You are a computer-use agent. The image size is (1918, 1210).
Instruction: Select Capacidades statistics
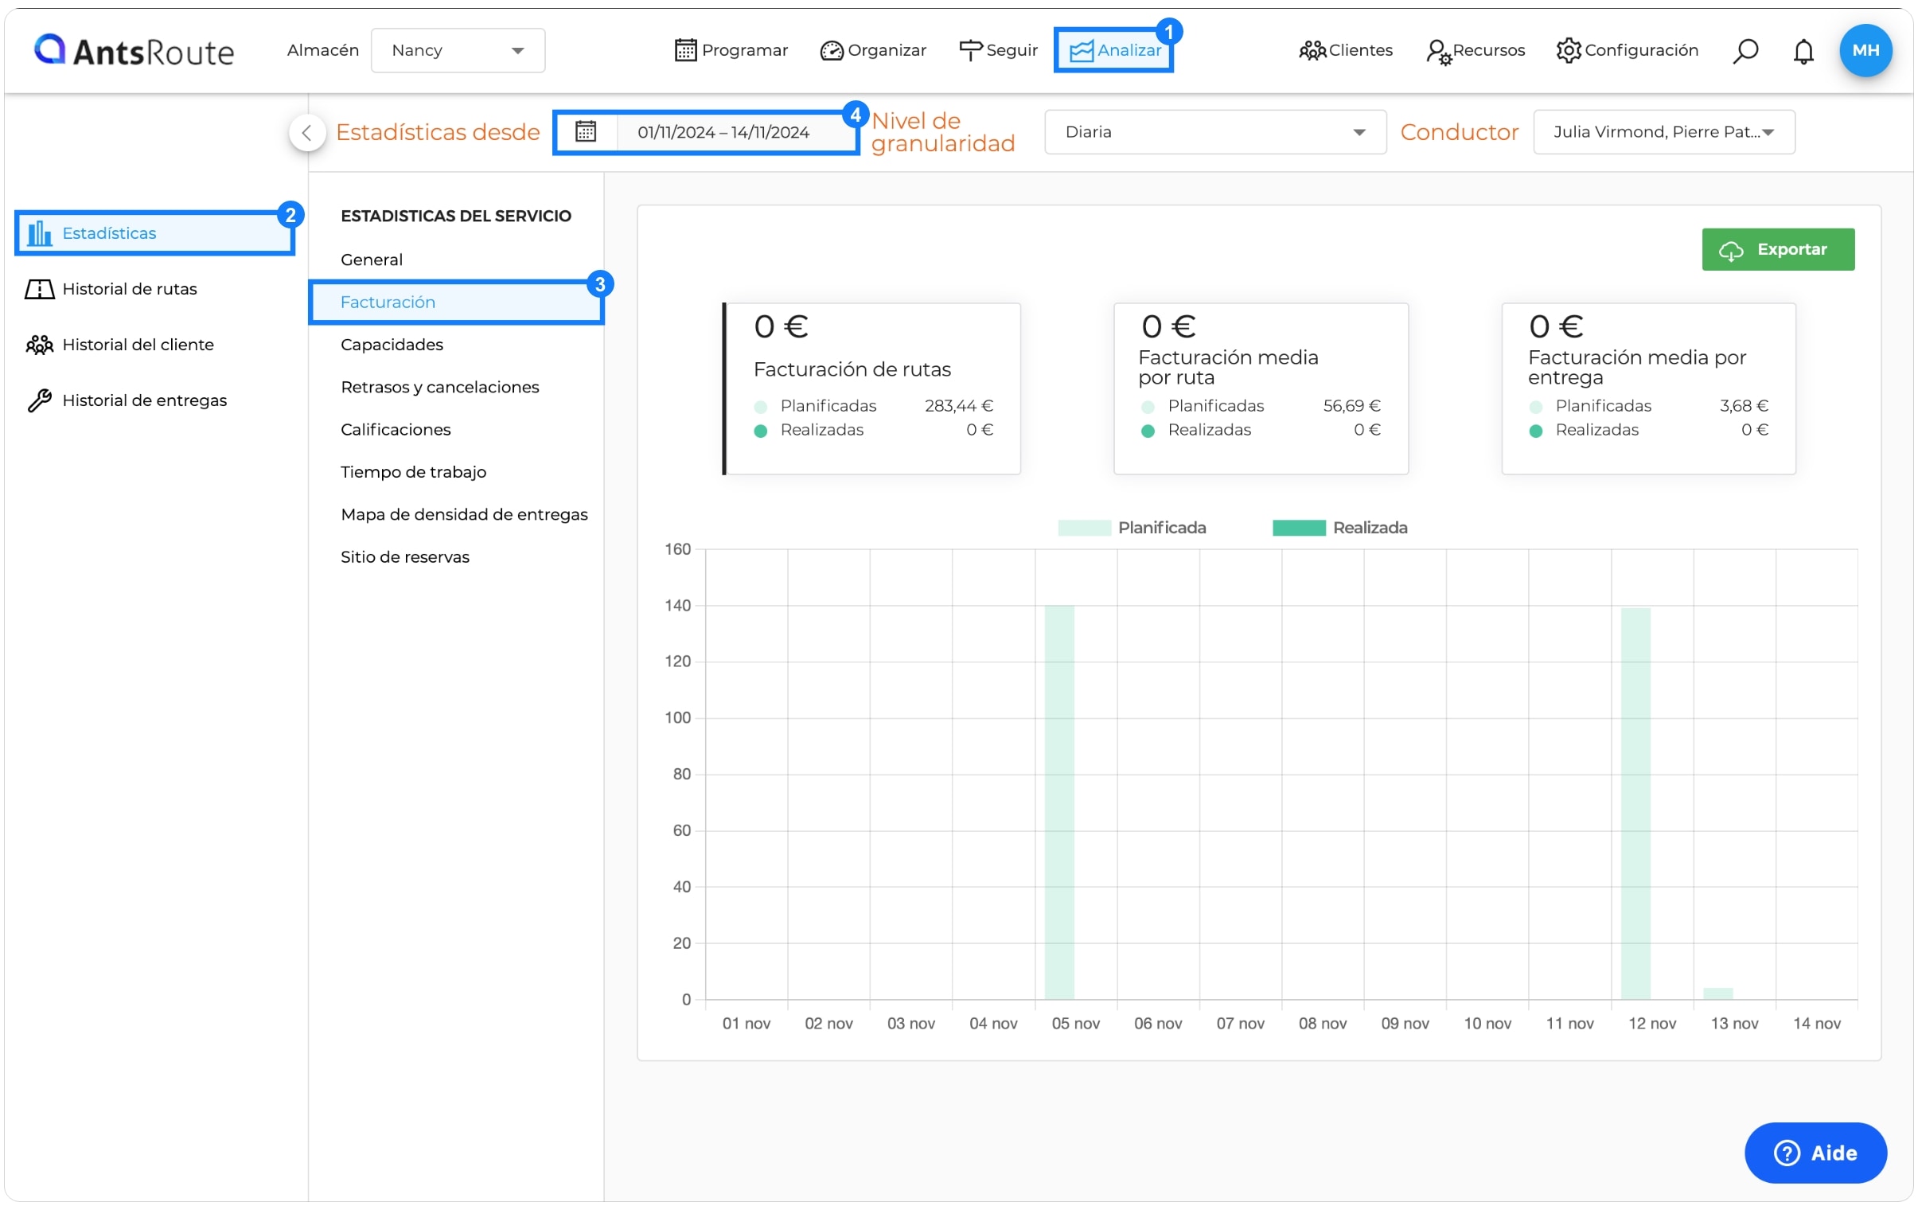point(392,345)
